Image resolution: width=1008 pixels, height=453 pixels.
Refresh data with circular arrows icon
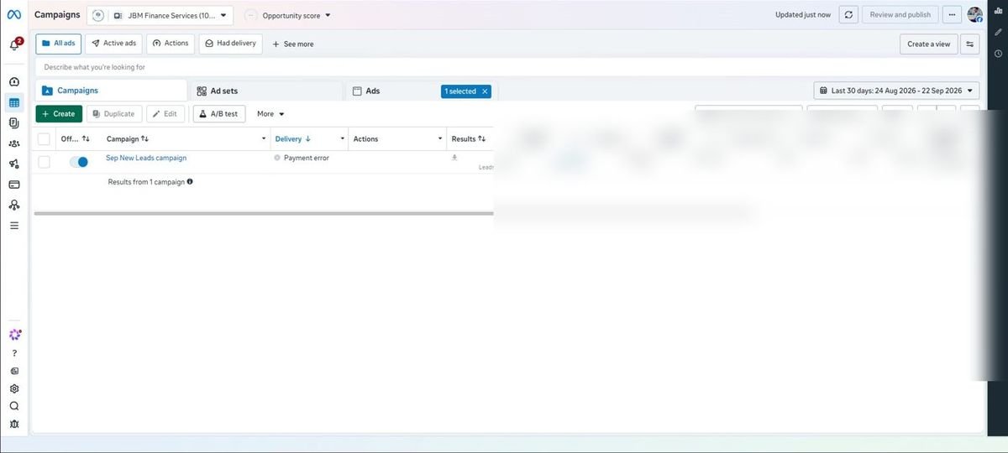coord(849,14)
